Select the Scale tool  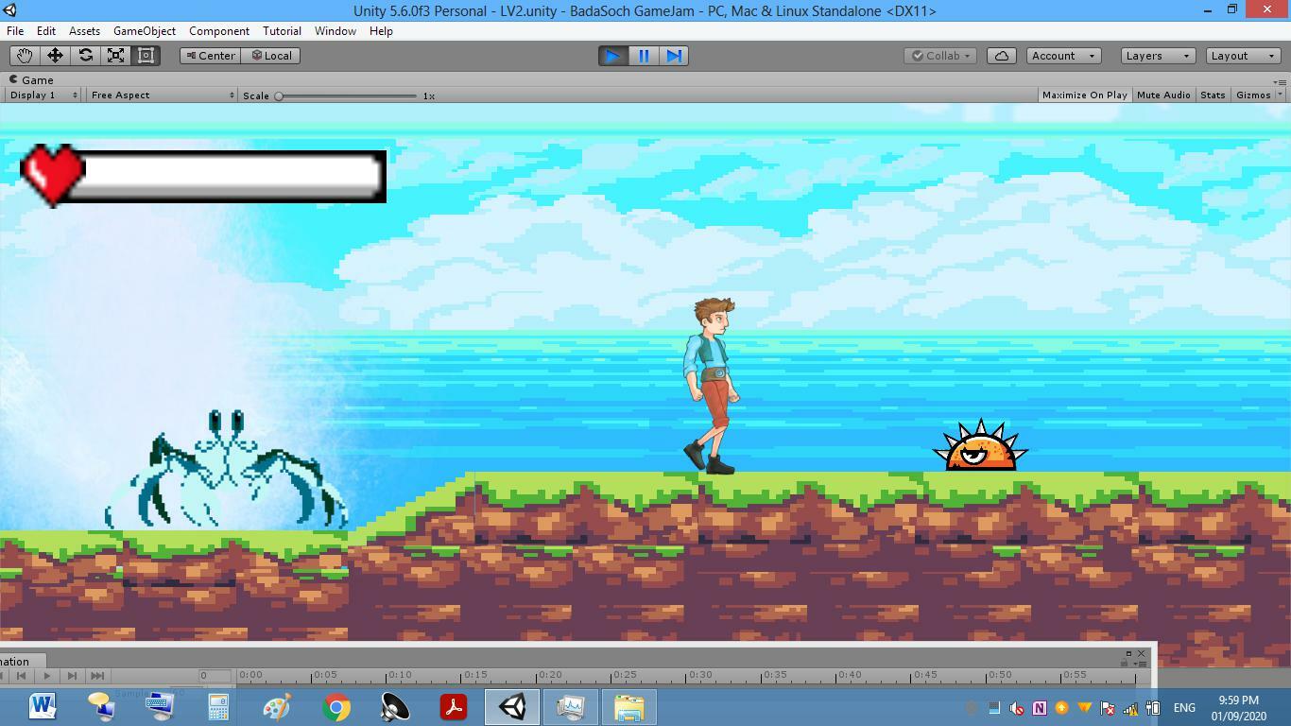coord(115,56)
